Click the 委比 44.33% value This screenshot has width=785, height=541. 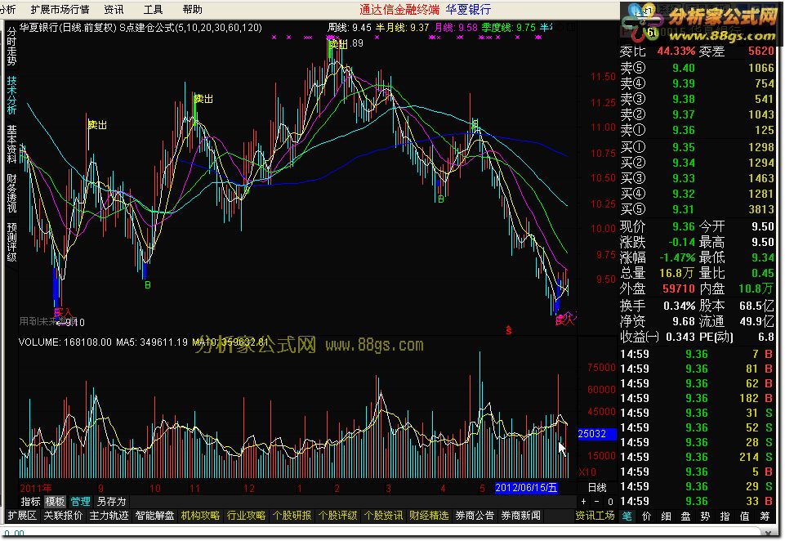676,51
